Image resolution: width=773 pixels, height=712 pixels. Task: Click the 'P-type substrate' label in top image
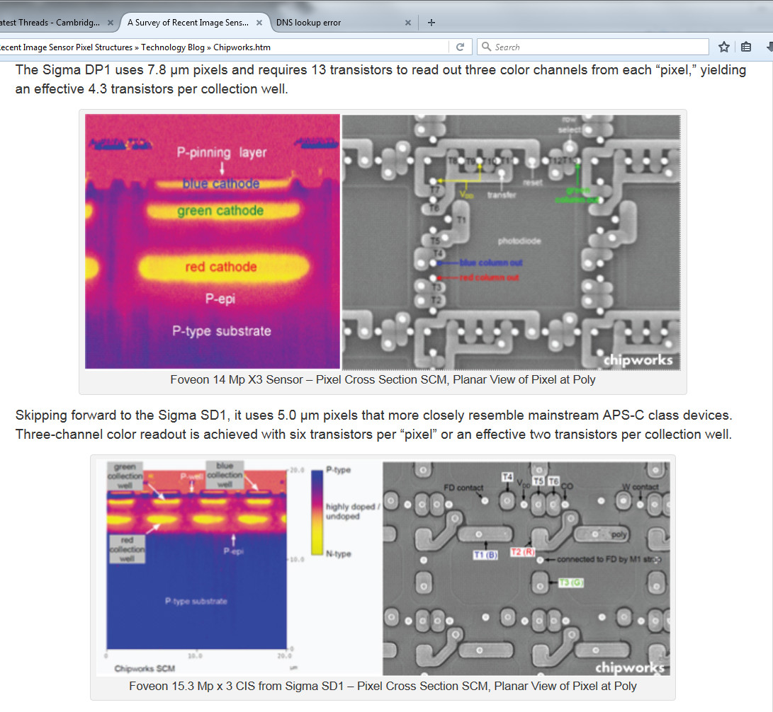[221, 331]
